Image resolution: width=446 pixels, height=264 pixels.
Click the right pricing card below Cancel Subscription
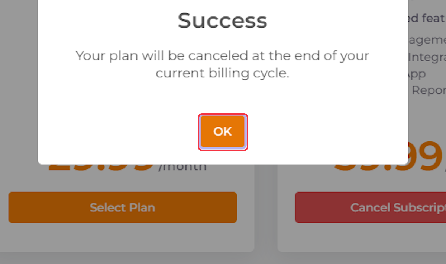pyautogui.click(x=362, y=237)
